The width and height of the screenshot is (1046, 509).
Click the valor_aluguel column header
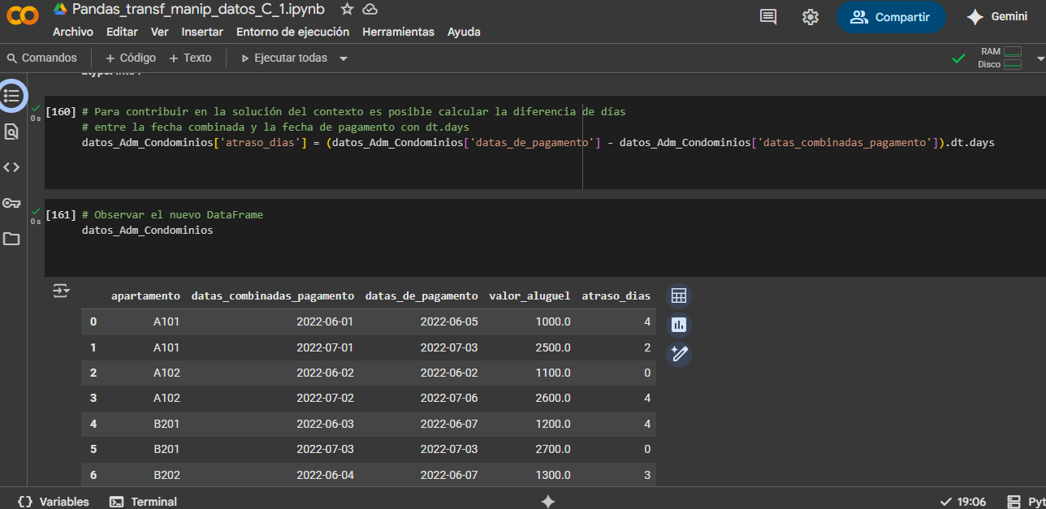tap(529, 296)
